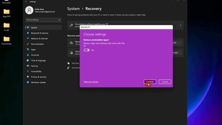Expand Fix problems without resetting chevron
The width and height of the screenshot is (222, 125).
[x=180, y=25]
